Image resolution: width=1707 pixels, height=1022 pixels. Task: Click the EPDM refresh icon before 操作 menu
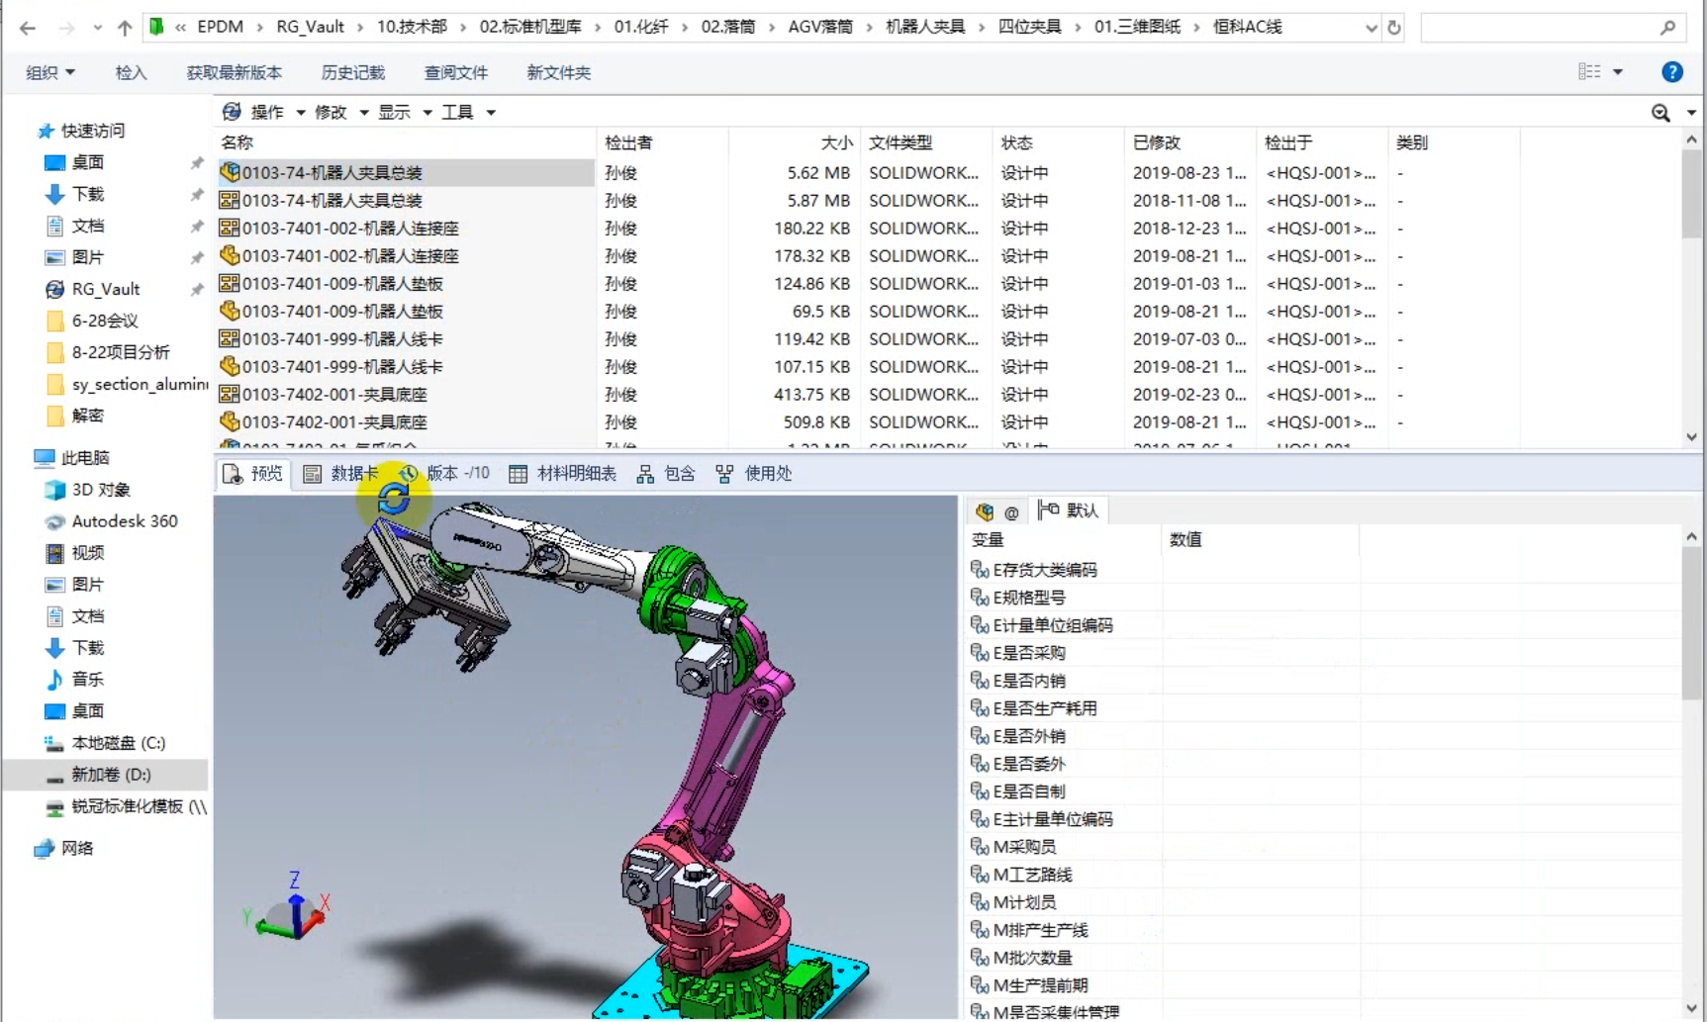click(x=230, y=112)
